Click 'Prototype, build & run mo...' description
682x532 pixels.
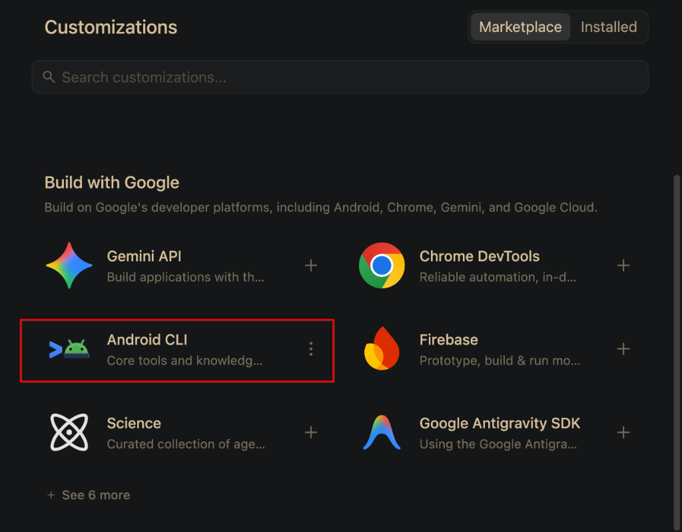[x=500, y=361]
